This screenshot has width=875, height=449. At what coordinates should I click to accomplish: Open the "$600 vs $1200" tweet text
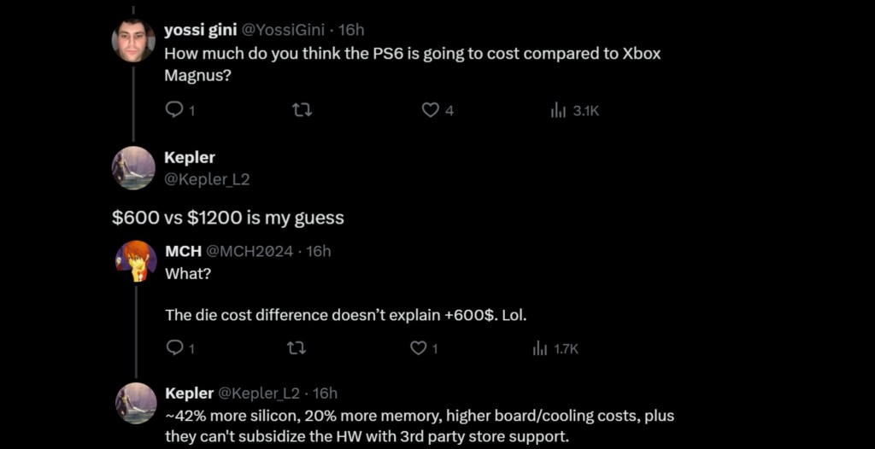pyautogui.click(x=228, y=218)
